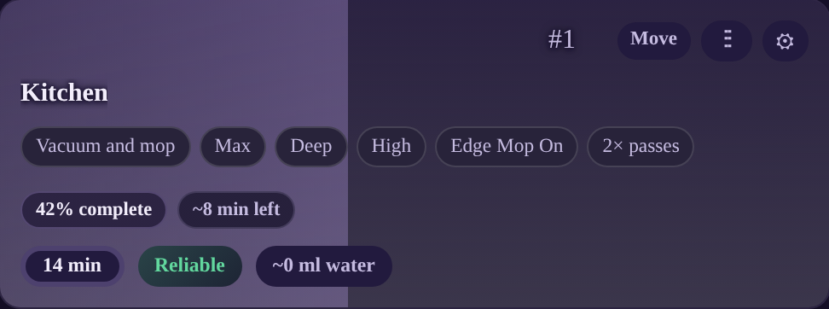Click the Move button
The width and height of the screenshot is (829, 309).
click(654, 40)
